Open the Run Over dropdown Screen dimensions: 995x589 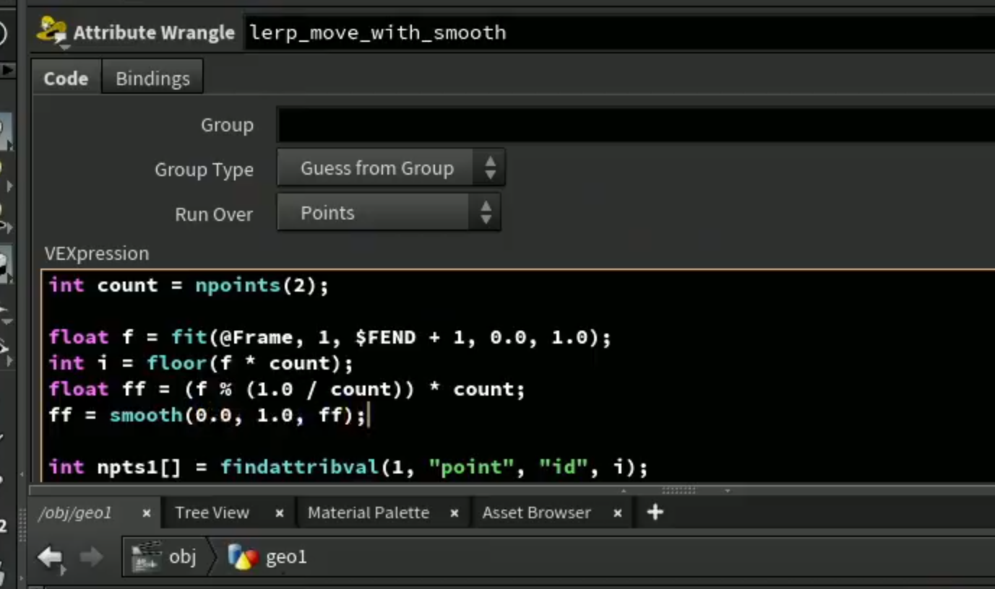[389, 213]
